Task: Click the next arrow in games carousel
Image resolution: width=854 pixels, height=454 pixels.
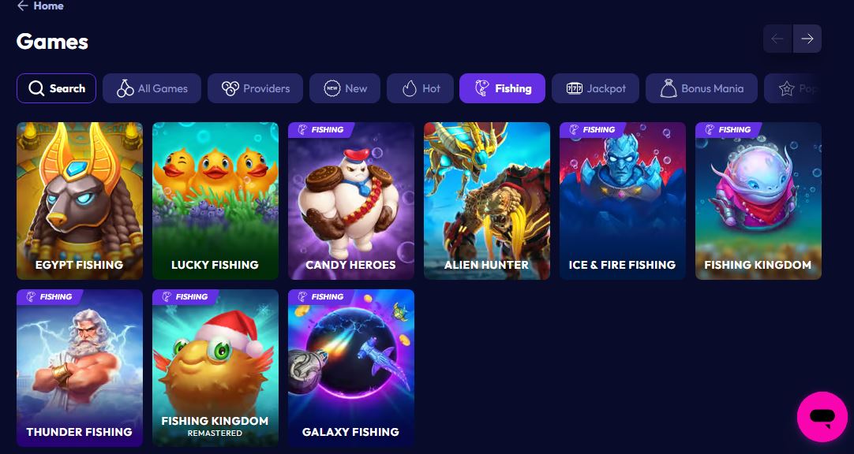Action: click(807, 39)
